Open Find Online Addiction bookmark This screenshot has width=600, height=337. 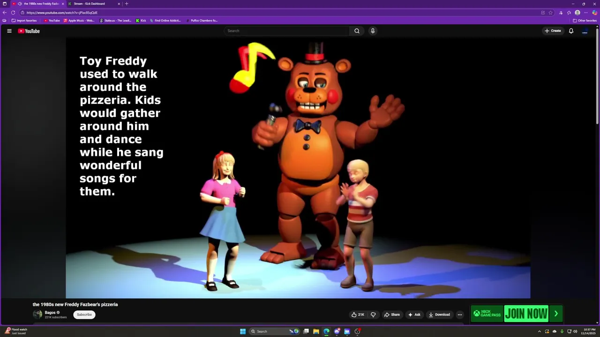[x=165, y=21]
